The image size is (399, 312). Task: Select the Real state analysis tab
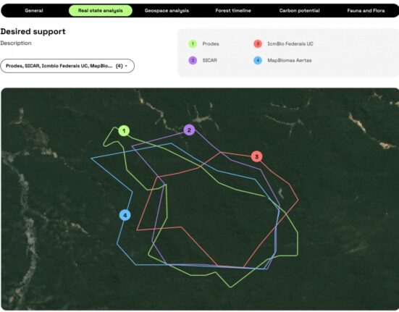pyautogui.click(x=101, y=11)
